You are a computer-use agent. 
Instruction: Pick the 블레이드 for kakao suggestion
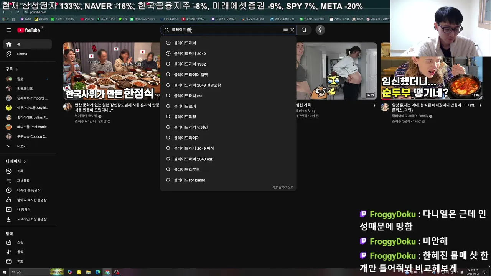[x=228, y=180]
